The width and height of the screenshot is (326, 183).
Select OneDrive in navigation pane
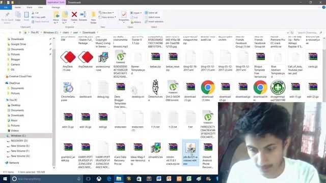(14, 83)
